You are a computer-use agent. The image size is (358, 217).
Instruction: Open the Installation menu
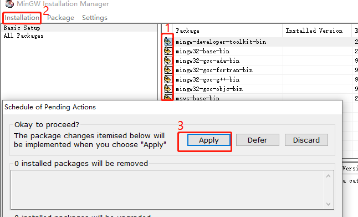[22, 18]
